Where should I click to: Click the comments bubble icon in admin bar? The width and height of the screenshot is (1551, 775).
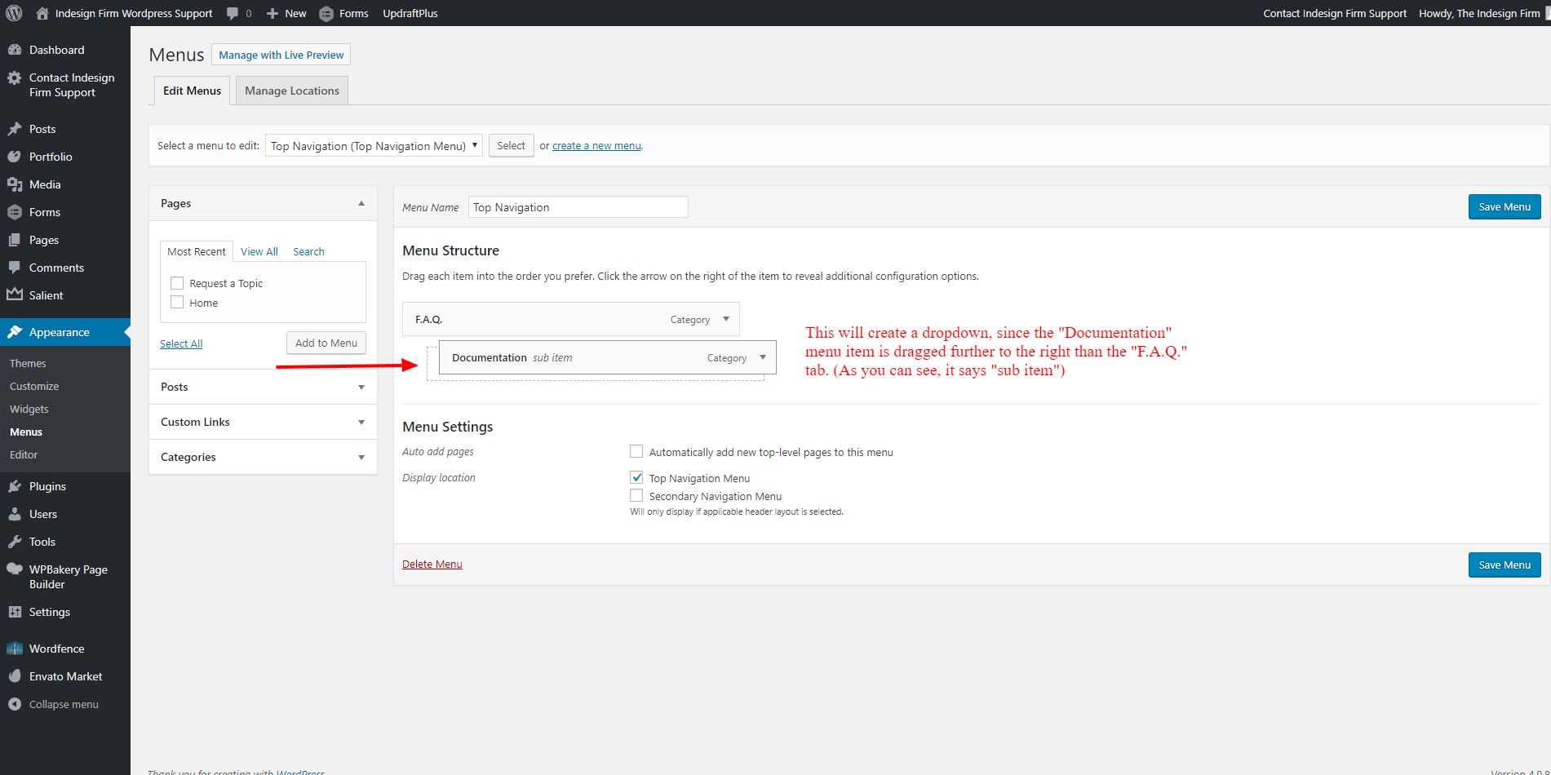(x=233, y=13)
